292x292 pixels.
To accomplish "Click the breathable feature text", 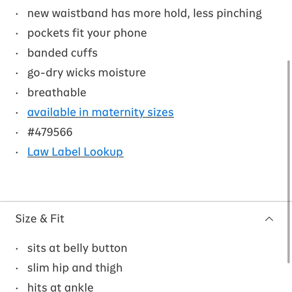I will (57, 92).
